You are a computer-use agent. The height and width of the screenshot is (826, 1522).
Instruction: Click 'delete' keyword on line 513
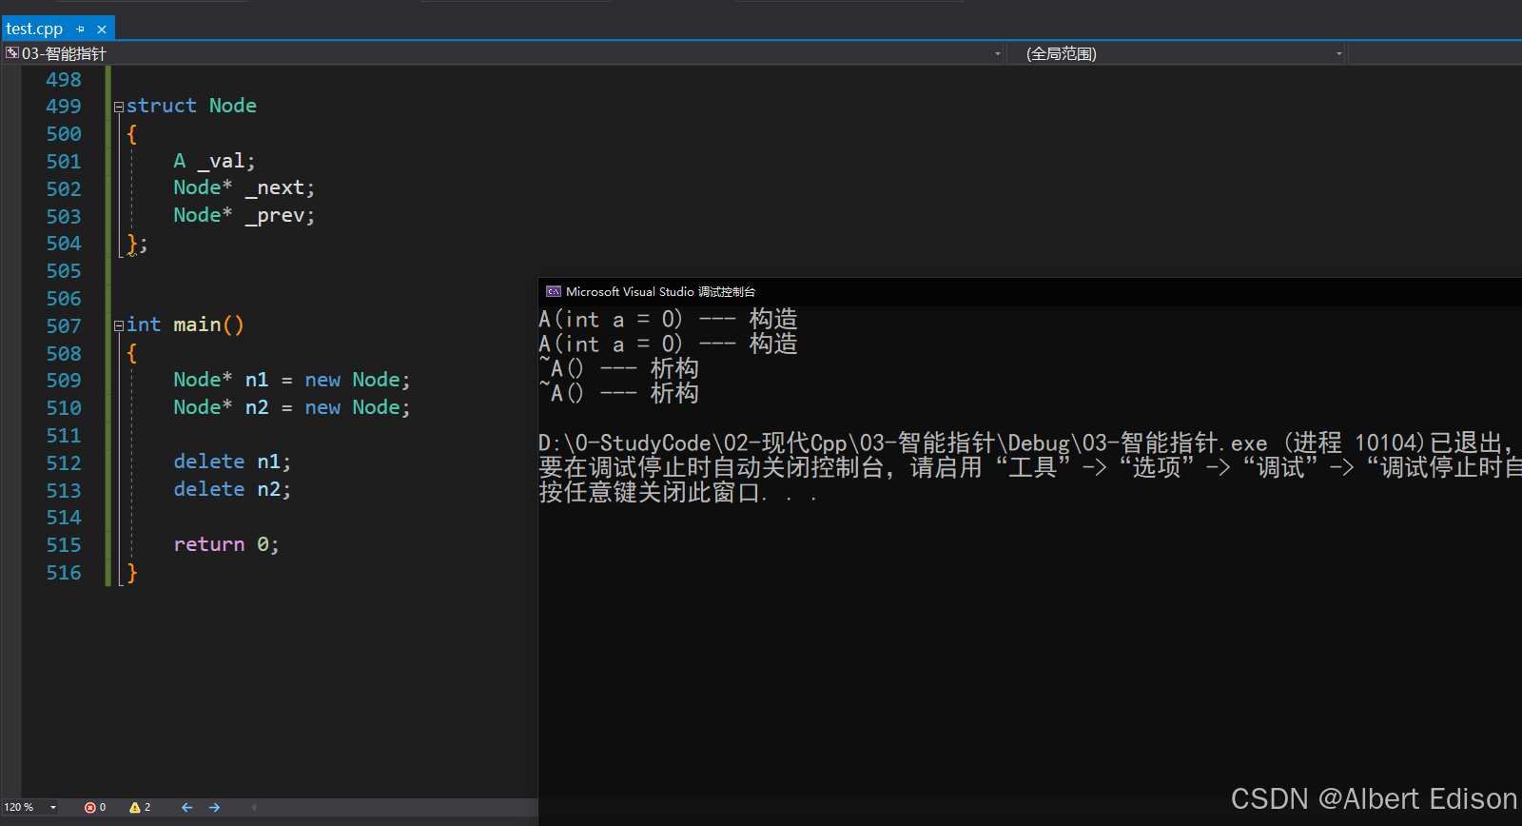click(209, 489)
